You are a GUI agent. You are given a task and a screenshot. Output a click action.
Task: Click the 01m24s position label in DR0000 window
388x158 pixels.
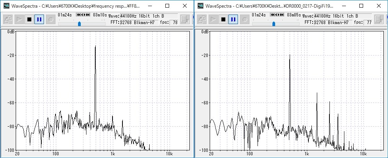[x=259, y=15]
